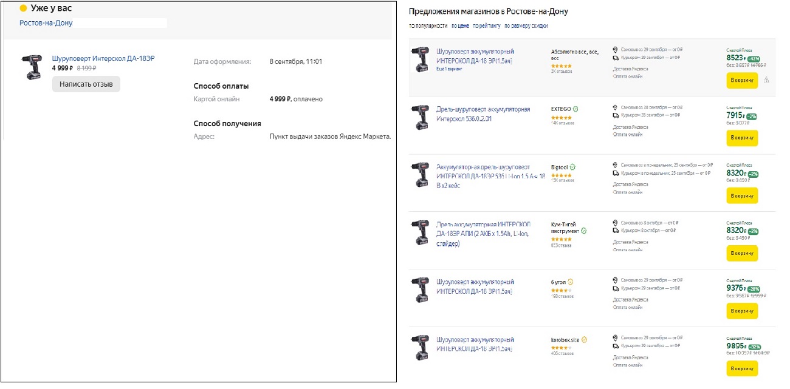Screen dimensions: 790x389
Task: Add the 6 угол 9376₽ offer to cart
Action: pos(742,311)
